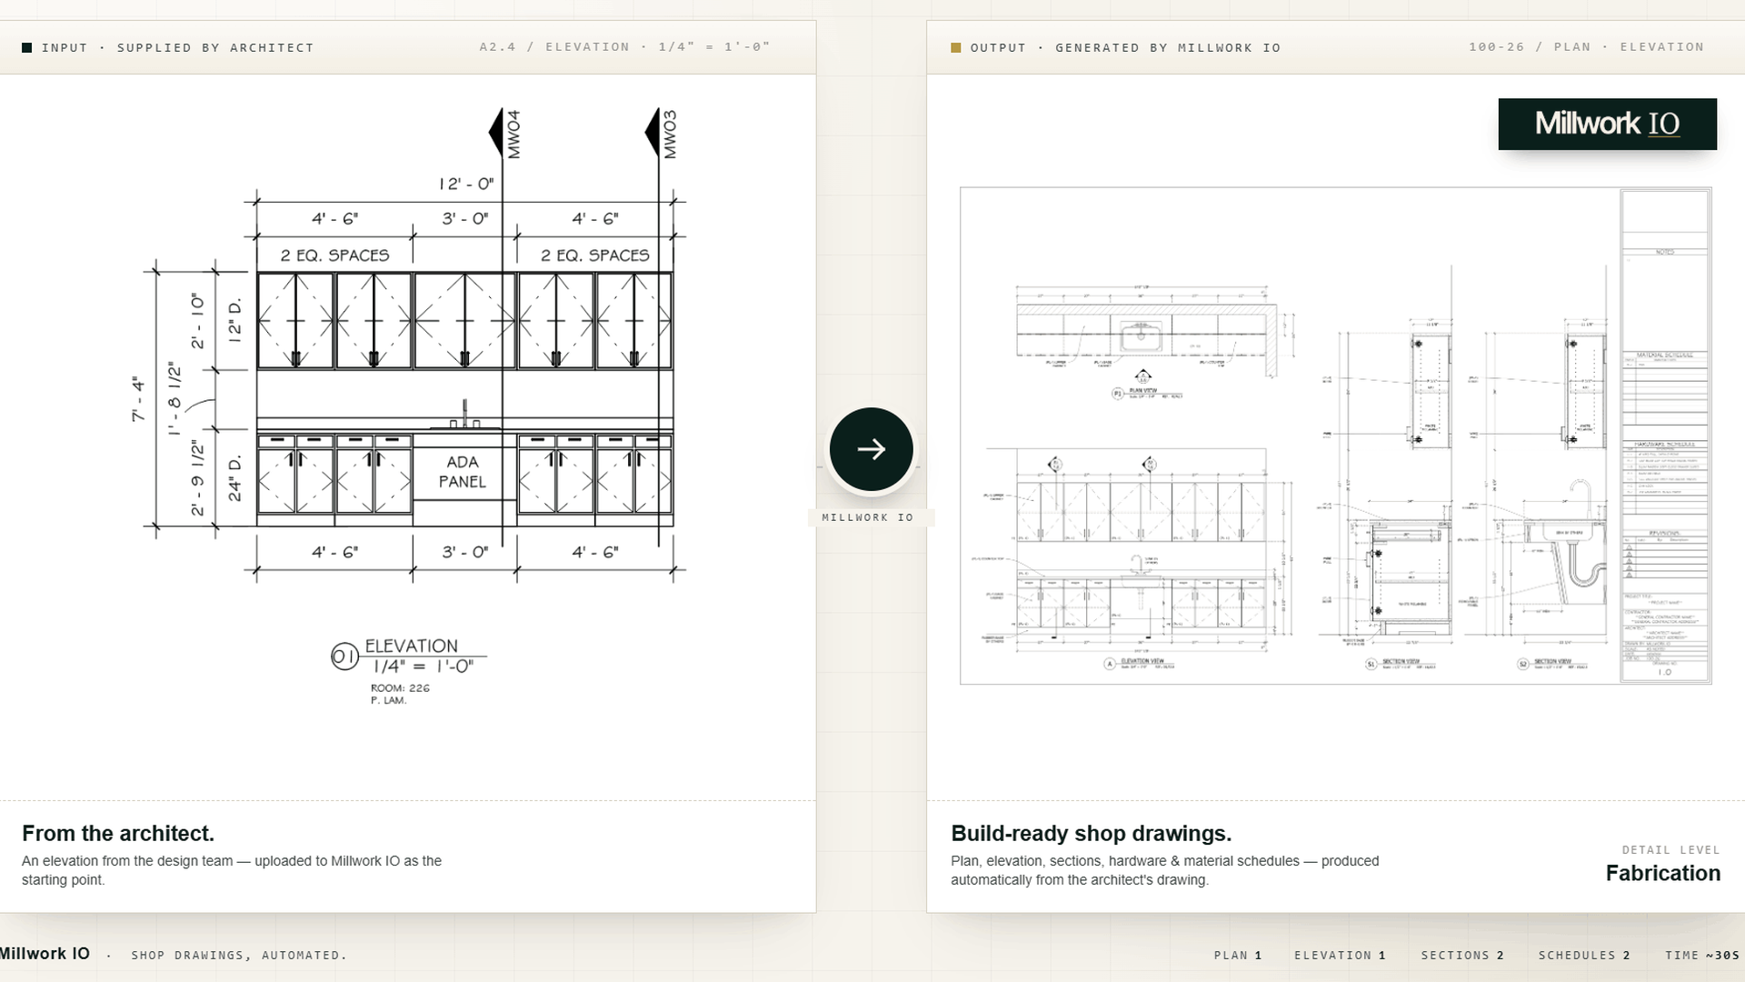Click the Millwork IO logo badge
Image resolution: width=1745 pixels, height=982 pixels.
point(1607,124)
